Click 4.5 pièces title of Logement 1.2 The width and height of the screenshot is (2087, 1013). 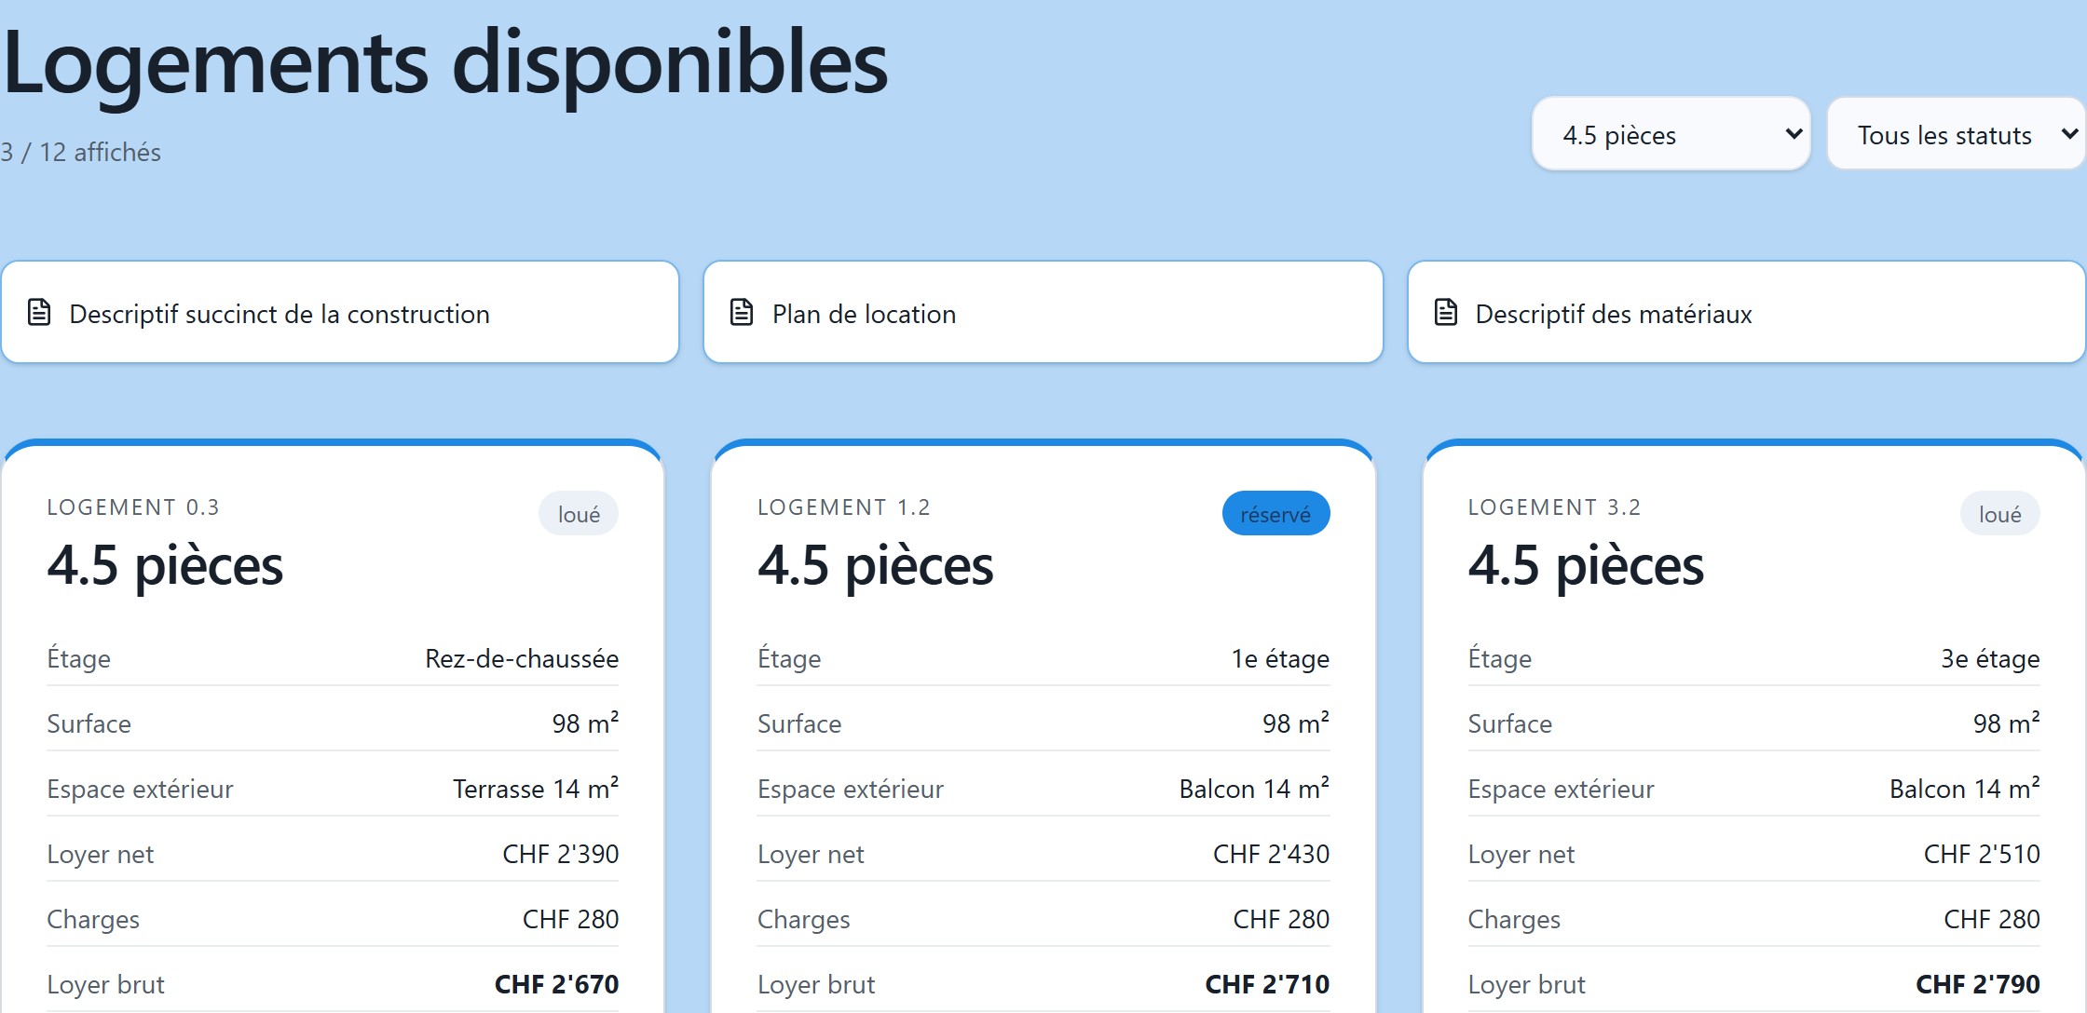876,566
